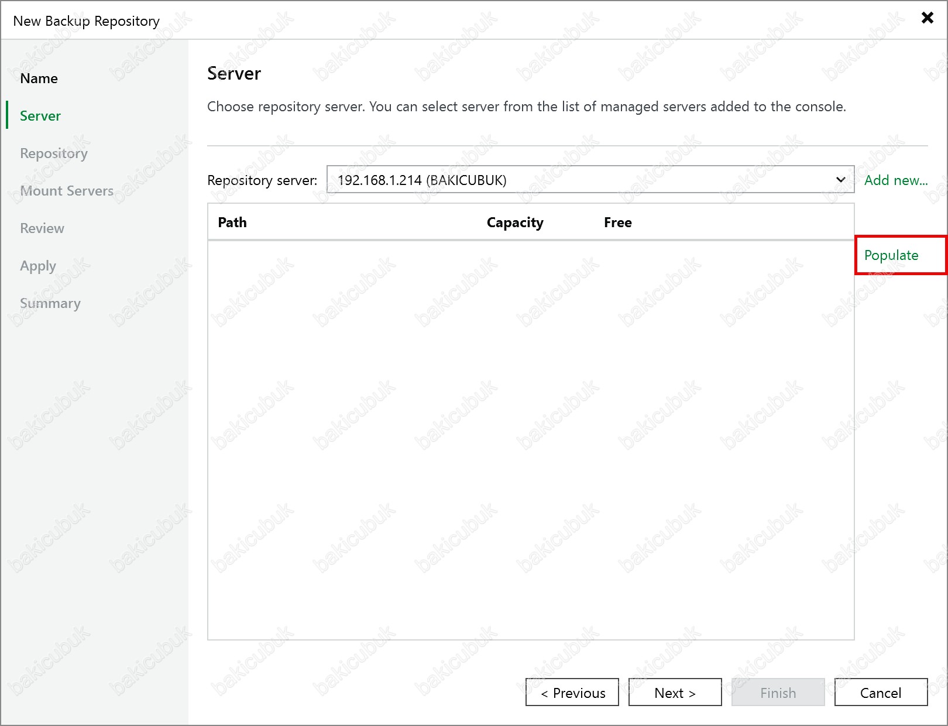Click the greyed-out Finish button
The width and height of the screenshot is (948, 726).
[x=778, y=693]
